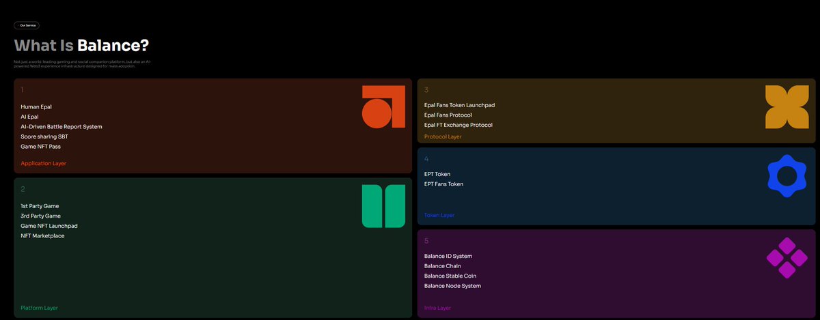The image size is (820, 320).
Task: Click Balance Node System item
Action: [452, 286]
